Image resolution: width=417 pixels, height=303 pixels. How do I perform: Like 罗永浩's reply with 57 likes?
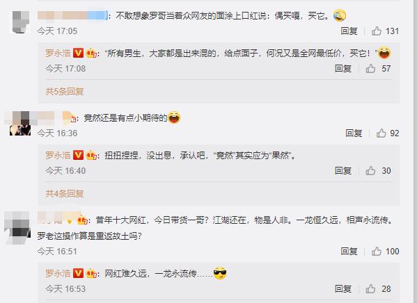370,69
